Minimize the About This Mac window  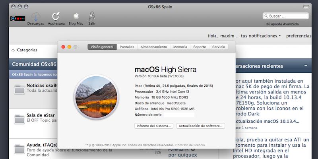tap(69, 47)
